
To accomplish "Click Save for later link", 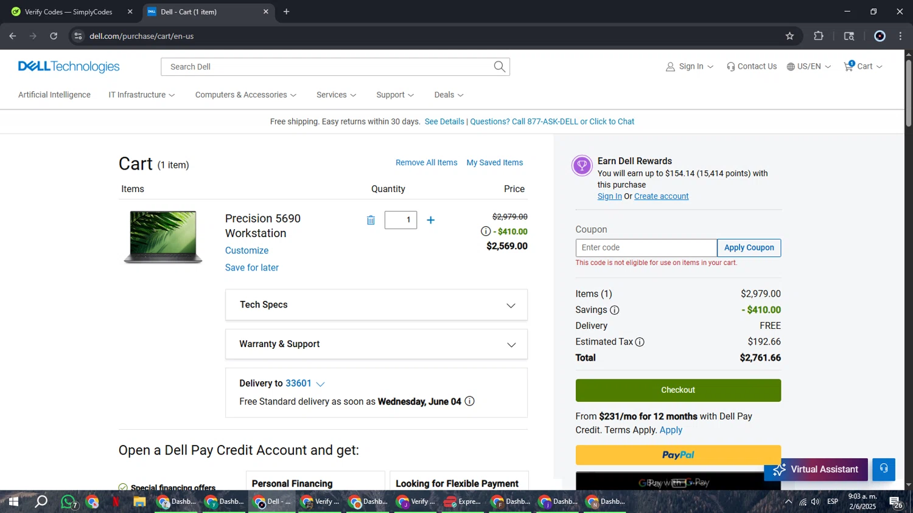I will (252, 267).
